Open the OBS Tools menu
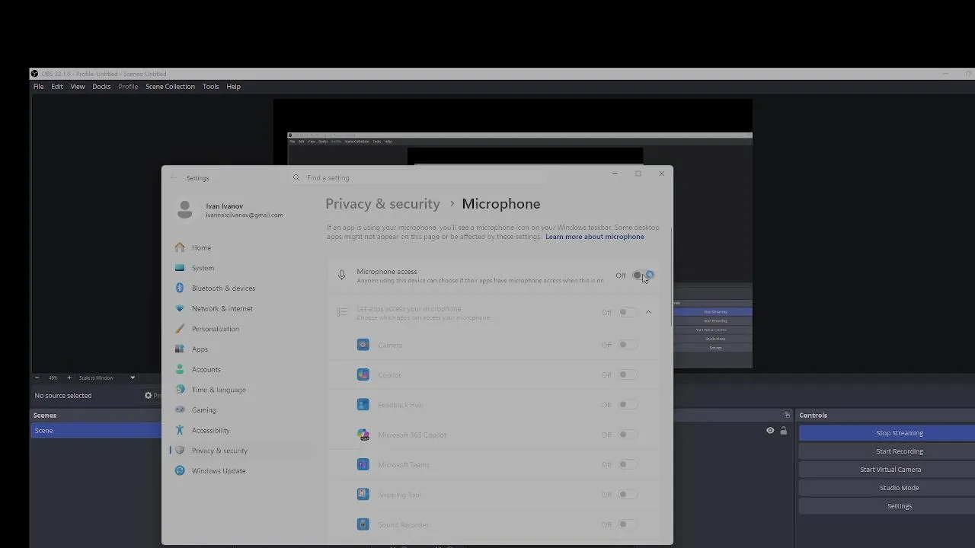This screenshot has height=548, width=975. click(211, 87)
